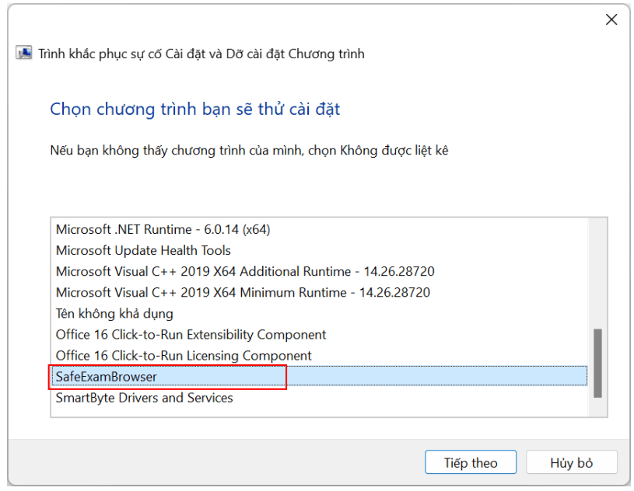
Task: Choose Visual C++ 2019 X64 Additional Runtime
Action: (x=245, y=271)
